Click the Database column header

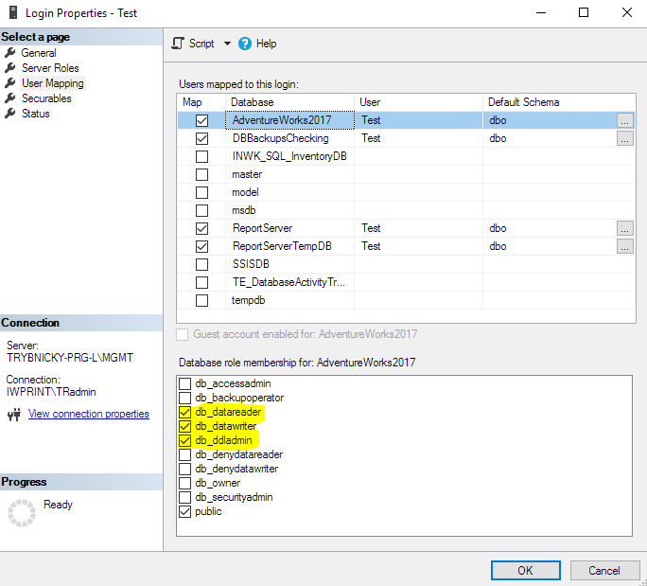[x=290, y=102]
